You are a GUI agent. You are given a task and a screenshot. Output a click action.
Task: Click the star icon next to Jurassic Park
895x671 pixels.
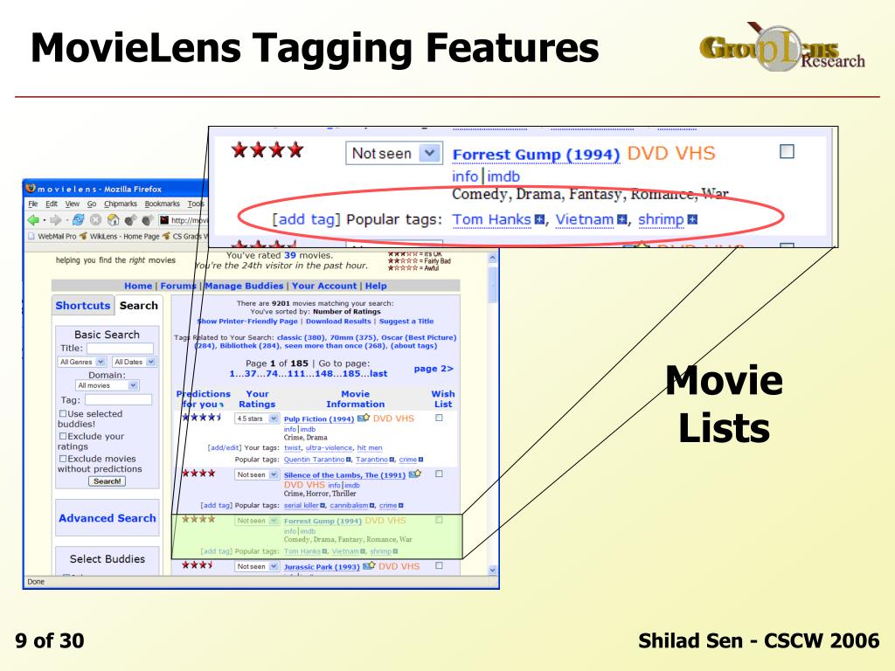(369, 566)
